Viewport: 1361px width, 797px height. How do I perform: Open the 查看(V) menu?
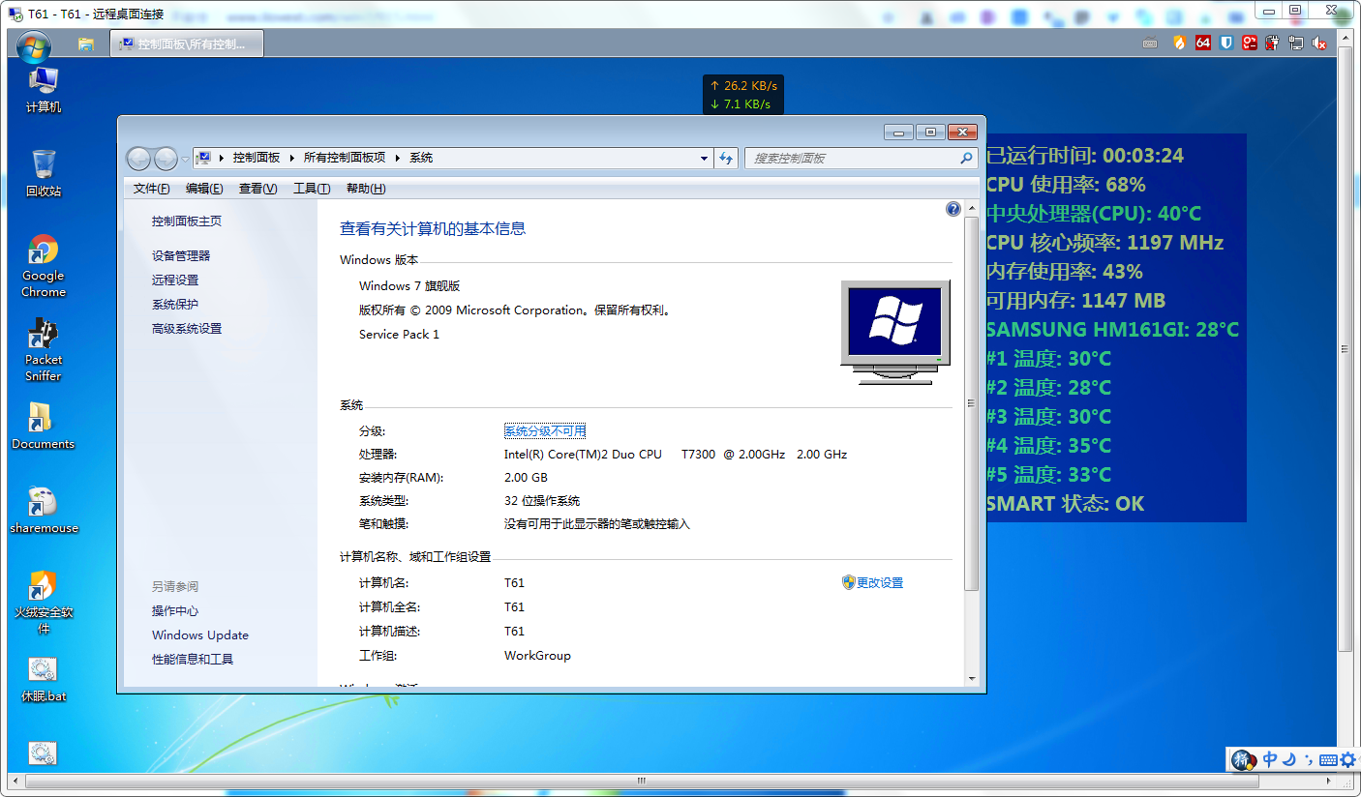(258, 189)
